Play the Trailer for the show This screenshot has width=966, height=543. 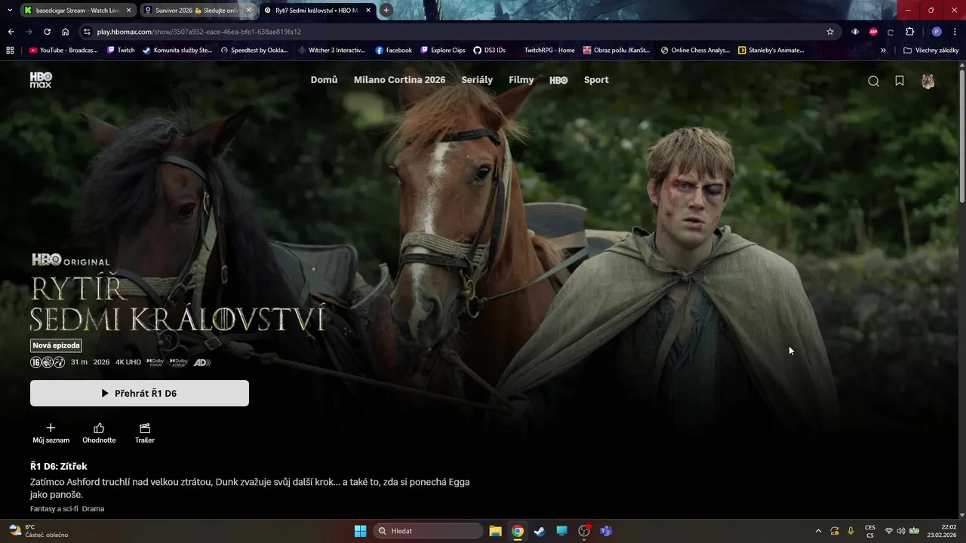pyautogui.click(x=145, y=433)
